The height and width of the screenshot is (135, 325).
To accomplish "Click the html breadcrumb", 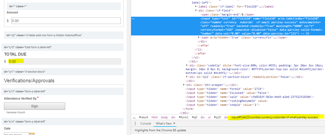I will coord(155,117).
